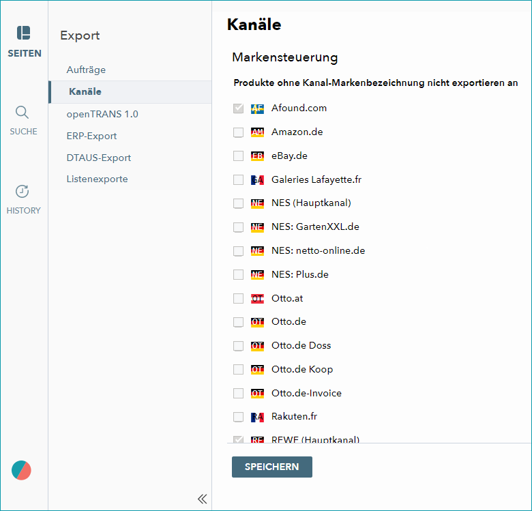Viewport: 532px width, 511px height.
Task: Click the NES (Hauptkanal) label
Action: pos(311,203)
